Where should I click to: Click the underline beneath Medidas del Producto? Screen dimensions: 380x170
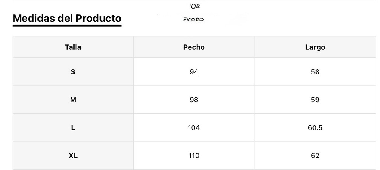[67, 26]
